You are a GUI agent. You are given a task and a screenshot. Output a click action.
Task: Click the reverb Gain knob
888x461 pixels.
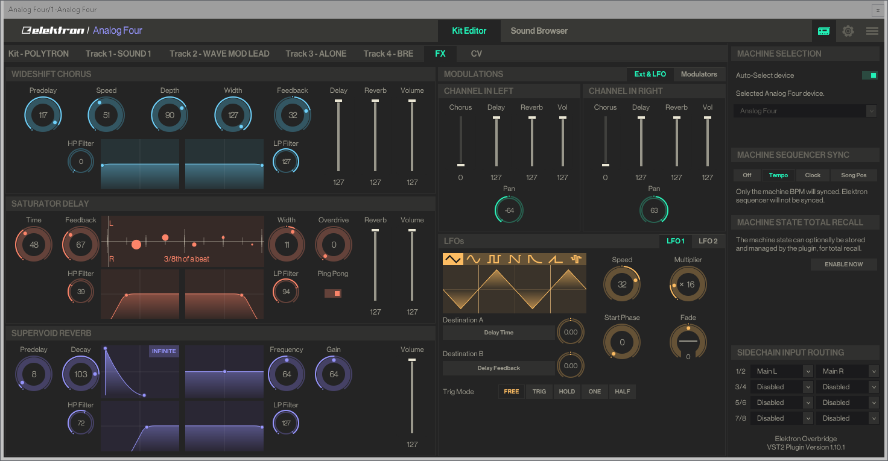point(334,374)
